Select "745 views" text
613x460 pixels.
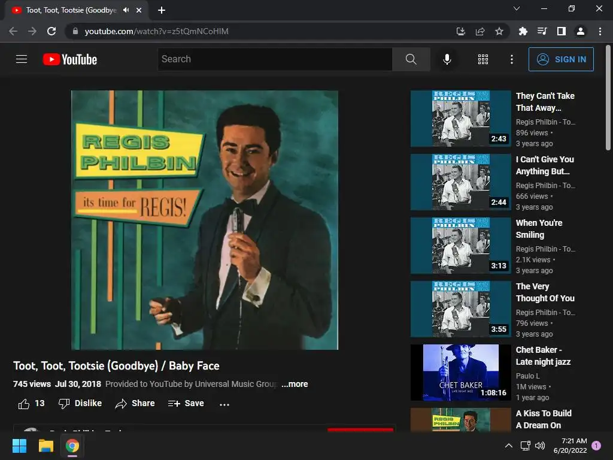click(32, 384)
